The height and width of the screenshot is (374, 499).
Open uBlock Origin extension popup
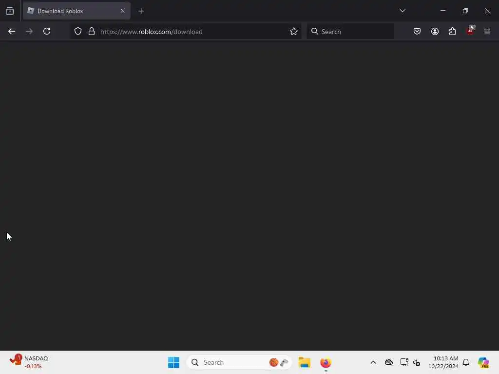(x=470, y=31)
